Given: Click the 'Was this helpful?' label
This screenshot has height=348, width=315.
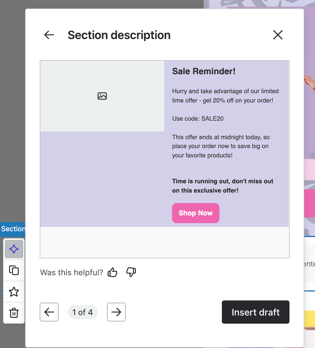Looking at the screenshot, I should coord(71,273).
